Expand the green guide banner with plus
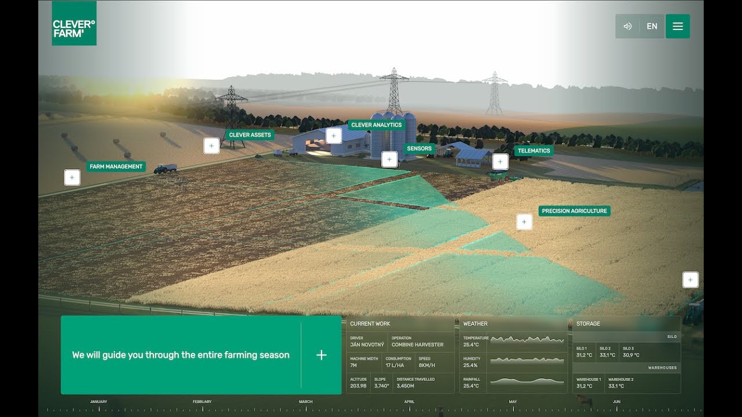This screenshot has height=417, width=742. click(x=321, y=355)
